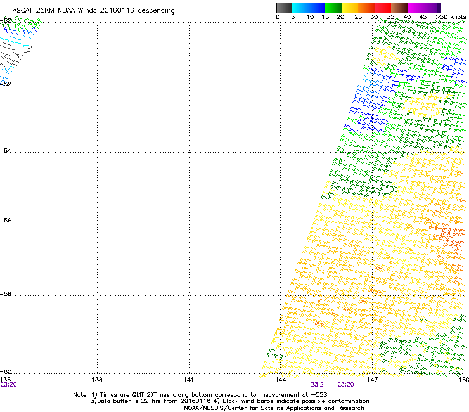Click the red 30-35 knots legend swatch

coord(383,8)
